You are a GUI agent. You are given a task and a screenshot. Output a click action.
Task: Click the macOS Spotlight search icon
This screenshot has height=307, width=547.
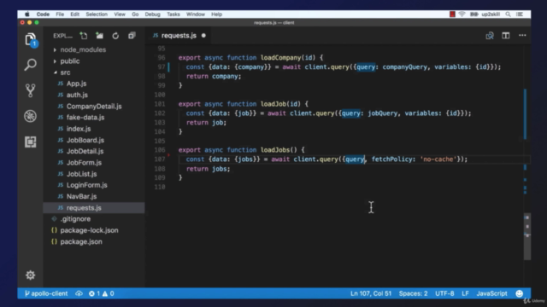(508, 14)
